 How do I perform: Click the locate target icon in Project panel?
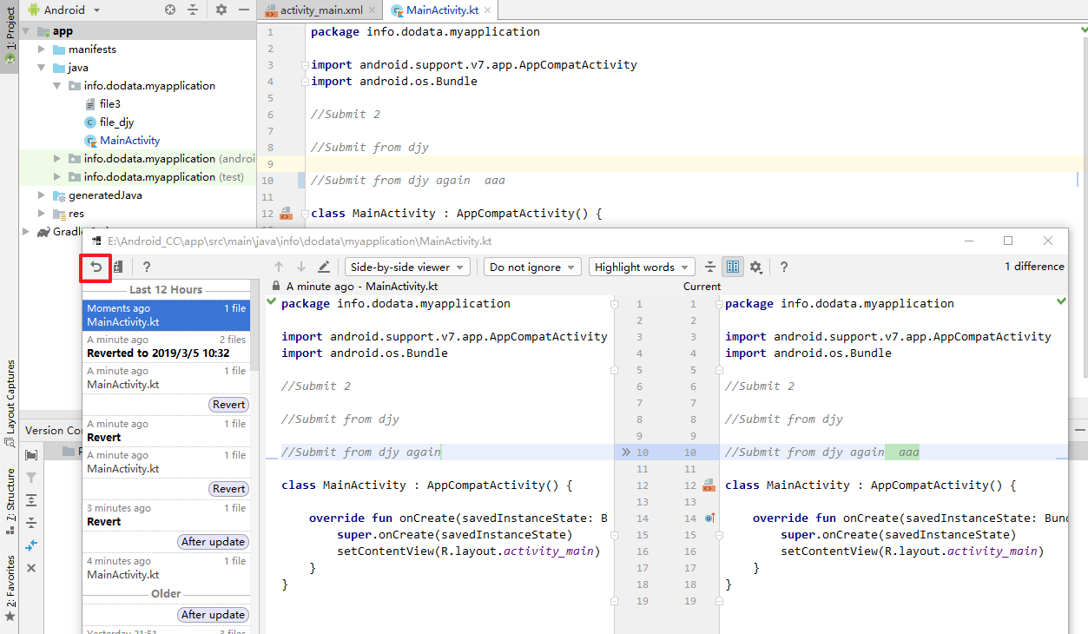[x=170, y=10]
